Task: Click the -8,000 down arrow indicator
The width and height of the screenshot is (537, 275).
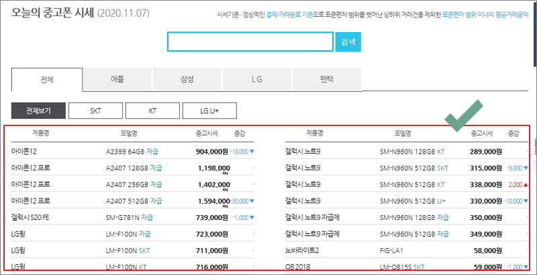Action: click(x=518, y=168)
